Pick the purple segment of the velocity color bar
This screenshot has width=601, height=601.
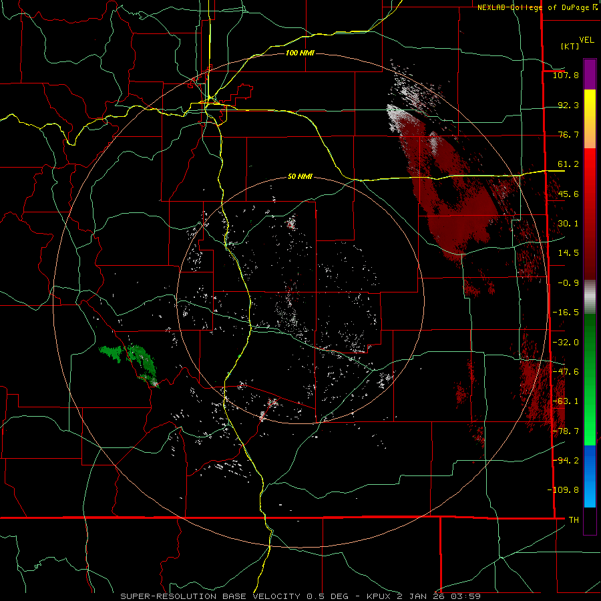[x=590, y=74]
